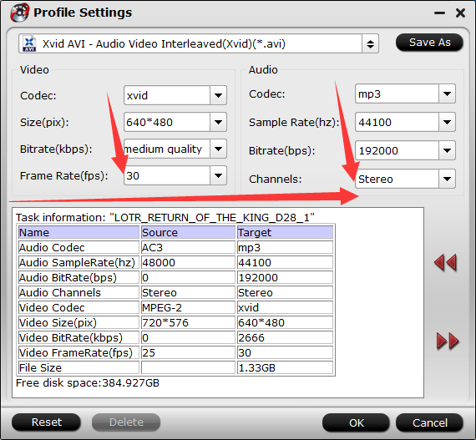The width and height of the screenshot is (476, 440).
Task: Minimize the Profile Settings window
Action: (x=439, y=13)
